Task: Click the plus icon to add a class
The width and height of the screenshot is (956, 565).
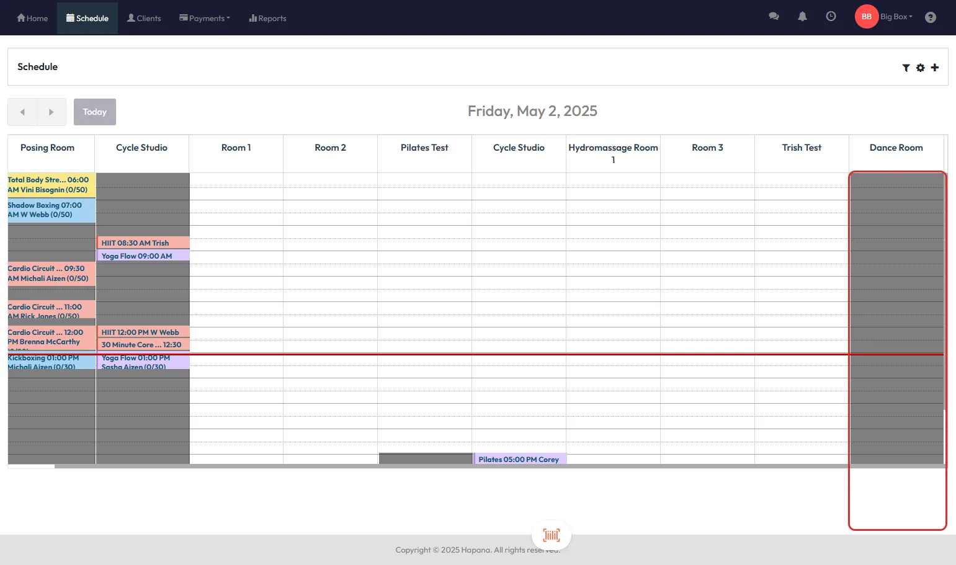Action: tap(934, 67)
